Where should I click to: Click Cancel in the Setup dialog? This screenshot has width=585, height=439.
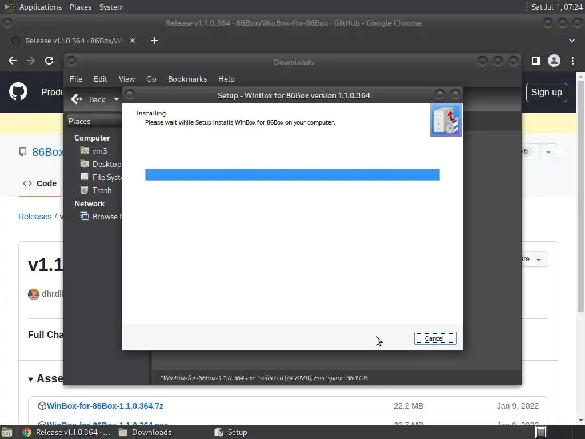tap(435, 338)
